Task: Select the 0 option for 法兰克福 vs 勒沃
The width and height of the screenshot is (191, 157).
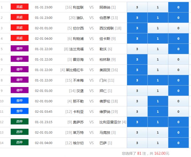Action: click(x=178, y=49)
